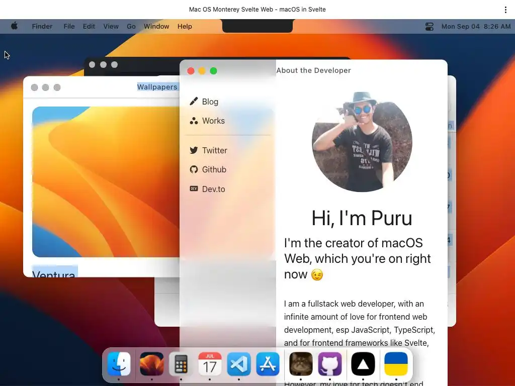Close the dark background window
This screenshot has width=515, height=386.
coord(92,65)
